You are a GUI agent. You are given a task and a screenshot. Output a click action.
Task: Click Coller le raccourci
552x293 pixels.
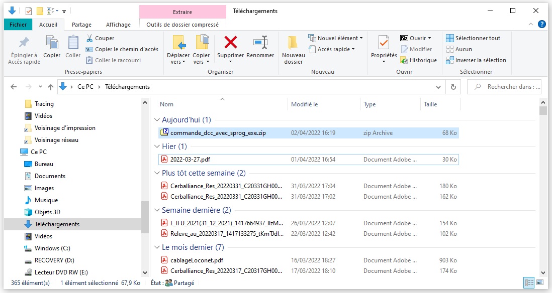113,60
